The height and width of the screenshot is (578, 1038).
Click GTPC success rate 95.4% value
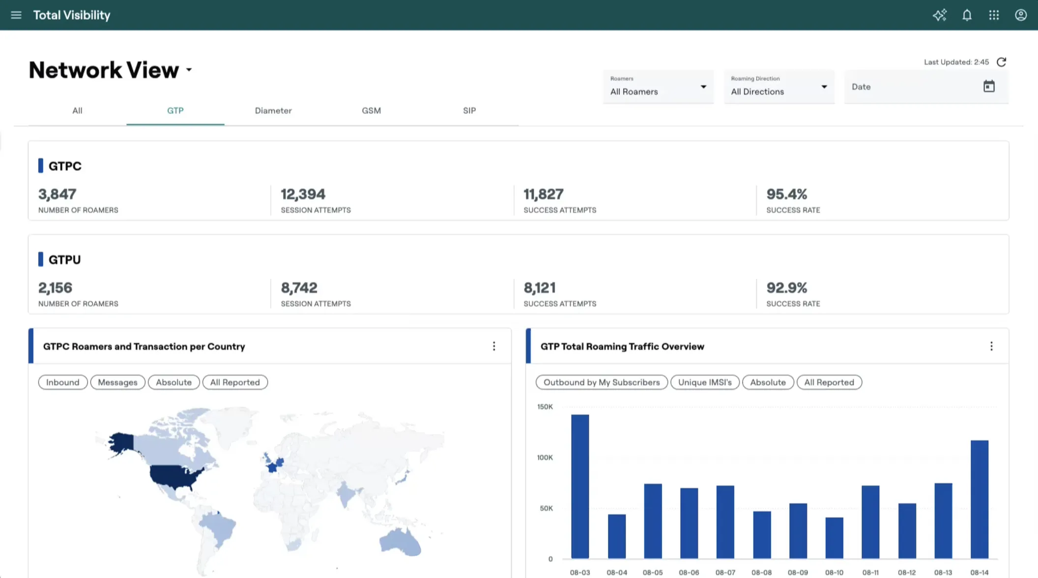pos(786,194)
